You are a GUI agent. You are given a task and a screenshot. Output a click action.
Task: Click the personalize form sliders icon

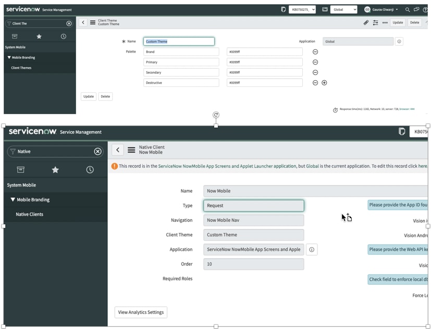(375, 22)
